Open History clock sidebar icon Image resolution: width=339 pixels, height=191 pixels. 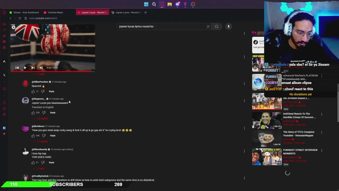point(4,103)
